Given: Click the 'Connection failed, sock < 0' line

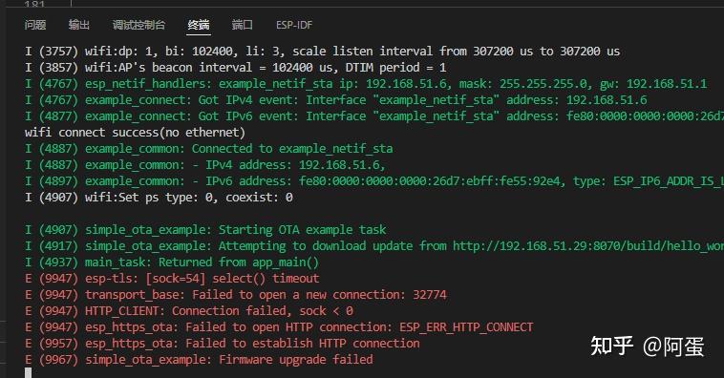Looking at the screenshot, I should (189, 311).
